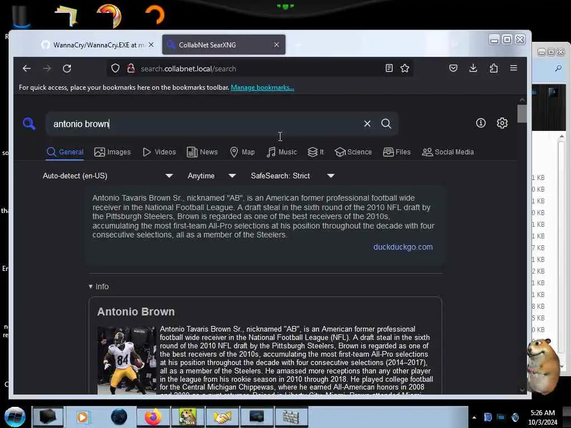Bookmark this page with the star
The height and width of the screenshot is (428, 571).
[405, 68]
